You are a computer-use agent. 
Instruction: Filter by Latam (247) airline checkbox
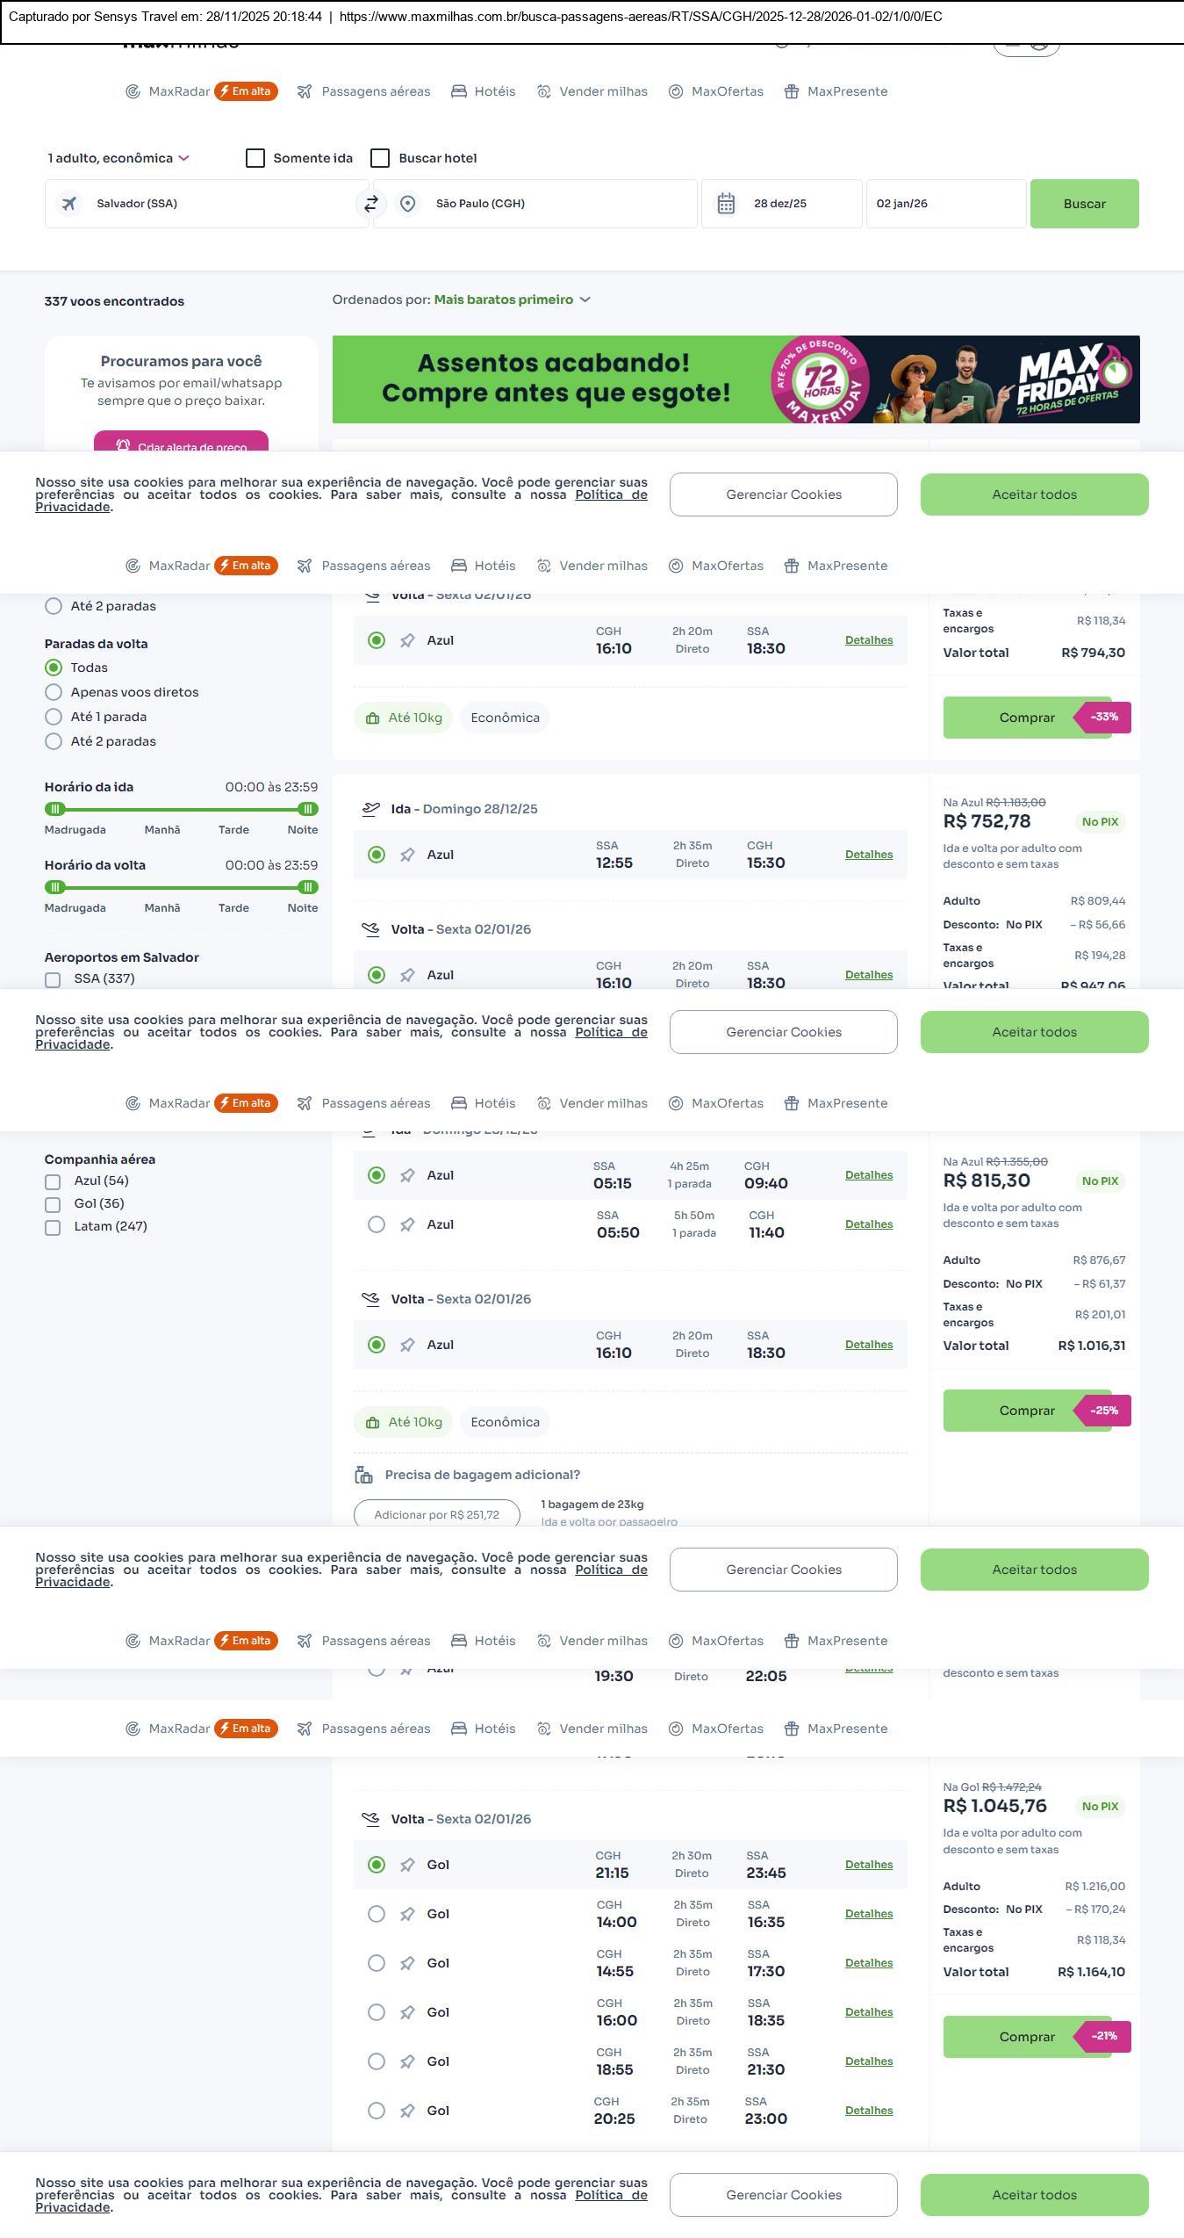click(x=53, y=1227)
